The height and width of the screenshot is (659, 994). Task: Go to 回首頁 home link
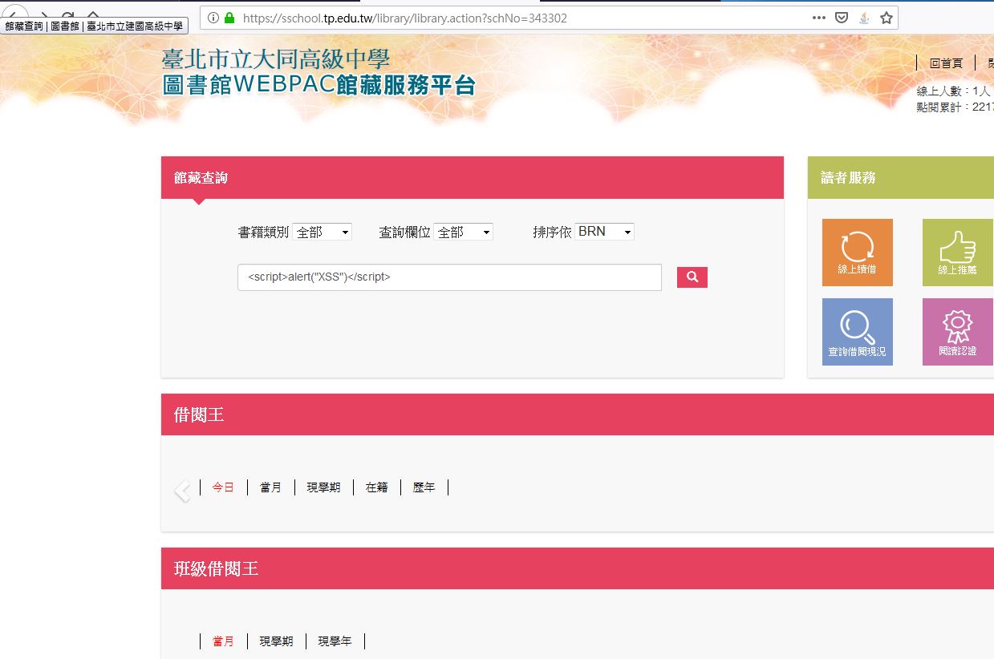click(x=946, y=63)
